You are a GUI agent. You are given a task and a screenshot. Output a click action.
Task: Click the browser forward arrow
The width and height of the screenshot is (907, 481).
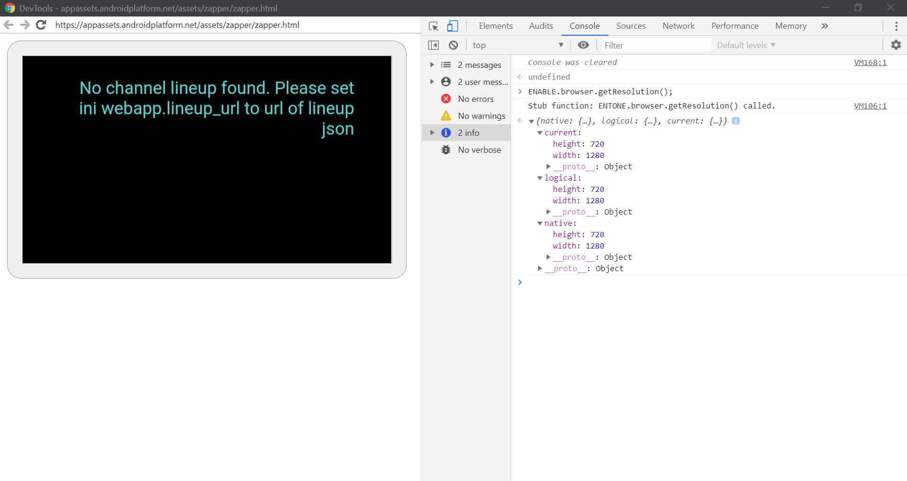pos(25,25)
